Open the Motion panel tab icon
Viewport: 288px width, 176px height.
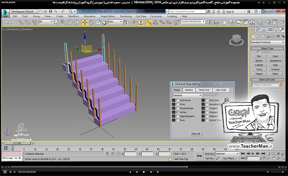270,30
